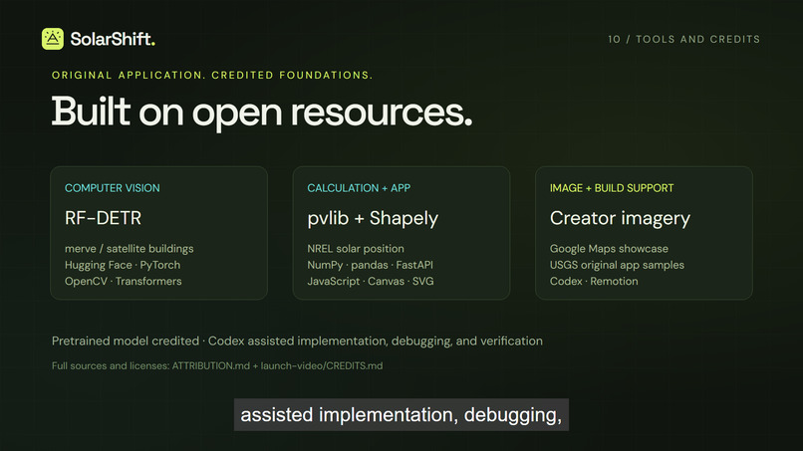Click the 'Pretrained model credited' sentence
The height and width of the screenshot is (451, 803).
pos(297,340)
